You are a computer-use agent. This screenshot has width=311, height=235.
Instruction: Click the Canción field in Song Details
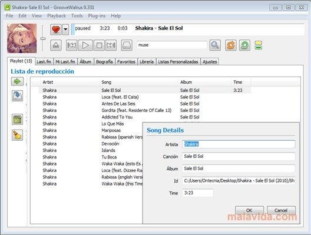tap(239, 156)
